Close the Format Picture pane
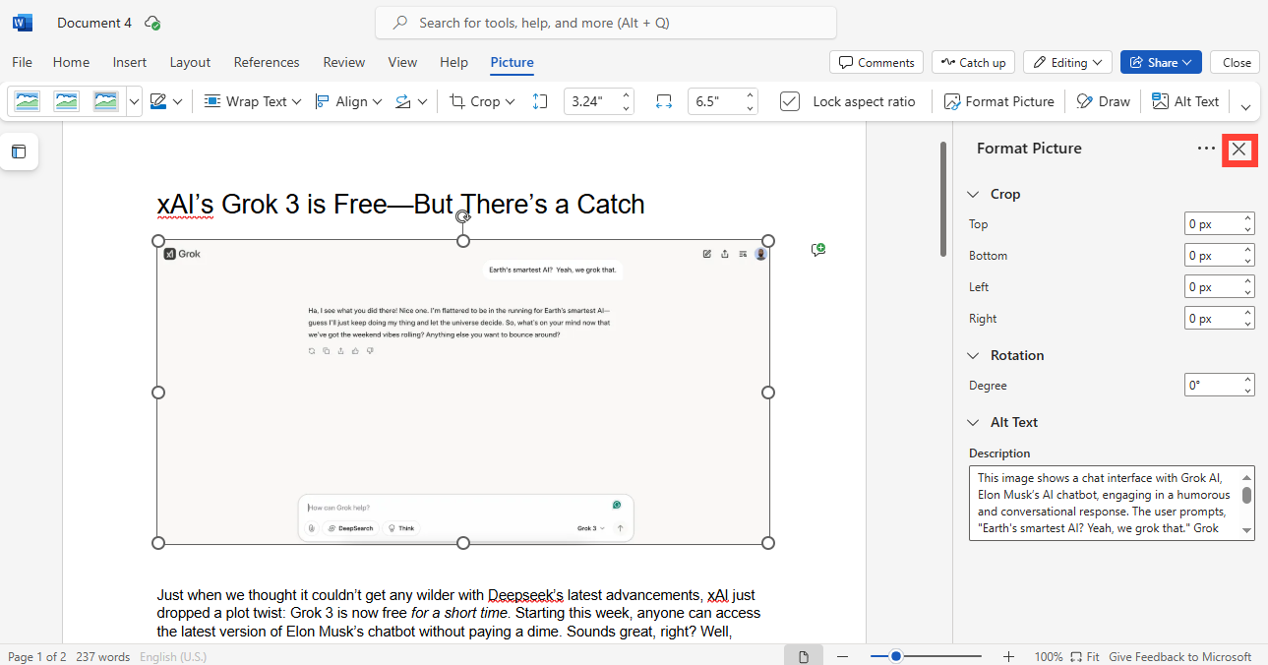The image size is (1268, 665). (1239, 150)
